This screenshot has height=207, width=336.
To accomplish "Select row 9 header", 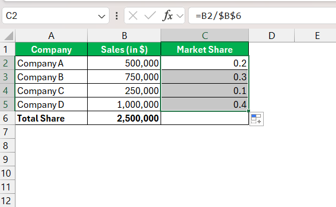I will tap(7, 159).
